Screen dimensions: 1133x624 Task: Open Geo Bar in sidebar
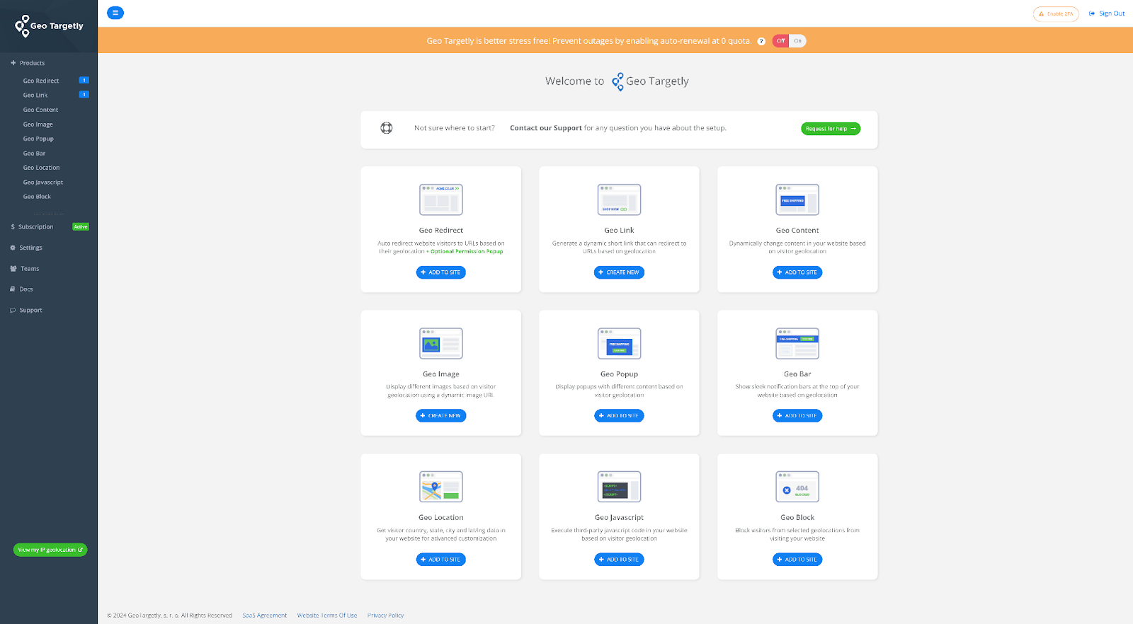coord(34,153)
